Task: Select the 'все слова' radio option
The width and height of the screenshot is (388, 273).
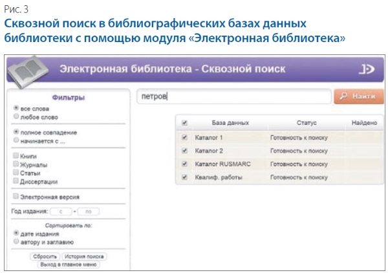Action: (x=16, y=109)
